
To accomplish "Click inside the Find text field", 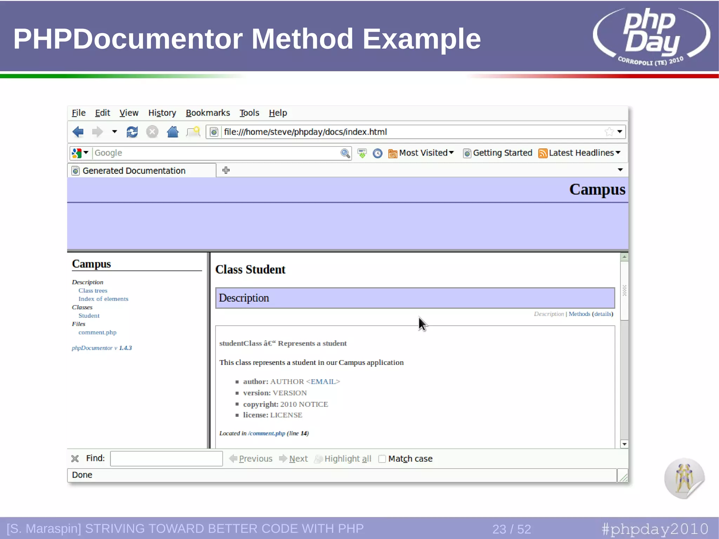I will point(166,459).
